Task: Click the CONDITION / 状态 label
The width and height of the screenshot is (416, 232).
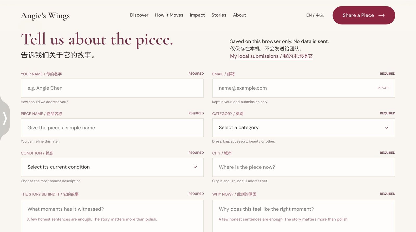Action: coord(37,153)
